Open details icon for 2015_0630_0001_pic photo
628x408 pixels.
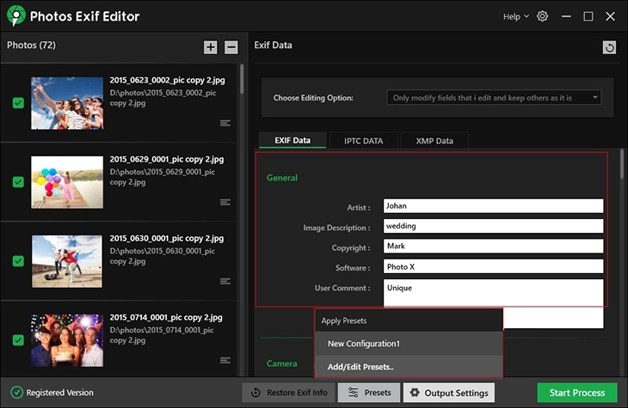coord(225,281)
